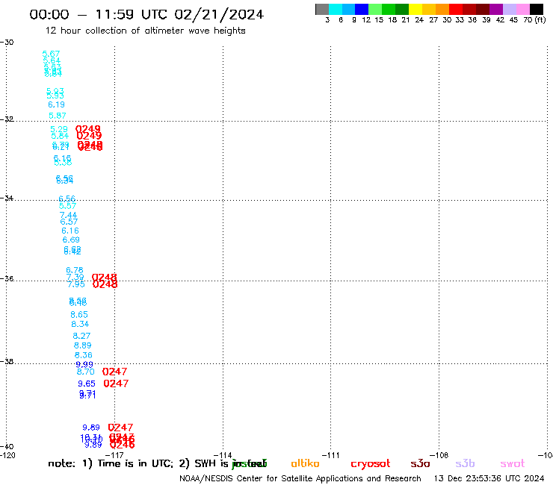Screen dimensions: 553x485
Task: Click the -108 longitude axis label
Action: (x=439, y=455)
